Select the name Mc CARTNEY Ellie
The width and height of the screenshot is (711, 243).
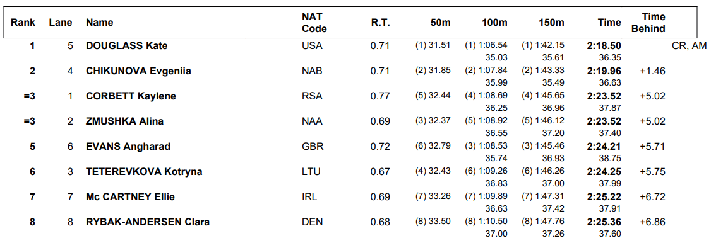pos(130,197)
